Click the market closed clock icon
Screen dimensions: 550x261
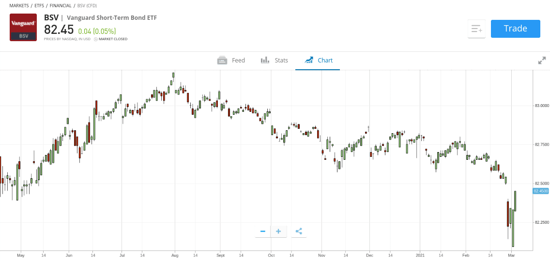pos(96,39)
